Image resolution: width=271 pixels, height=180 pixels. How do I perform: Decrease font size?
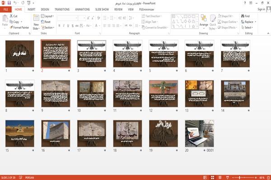pyautogui.click(x=93, y=18)
